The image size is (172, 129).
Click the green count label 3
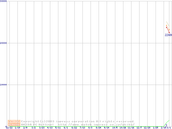[x=166, y=125]
